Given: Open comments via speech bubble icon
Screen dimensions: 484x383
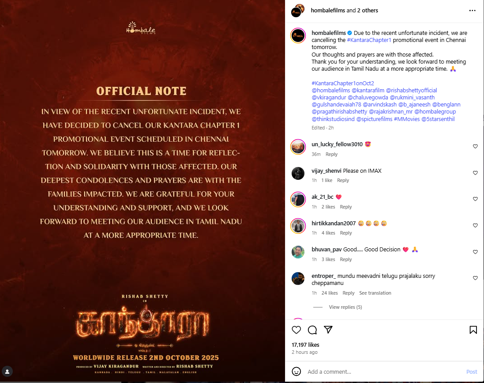Looking at the screenshot, I should click(x=312, y=330).
